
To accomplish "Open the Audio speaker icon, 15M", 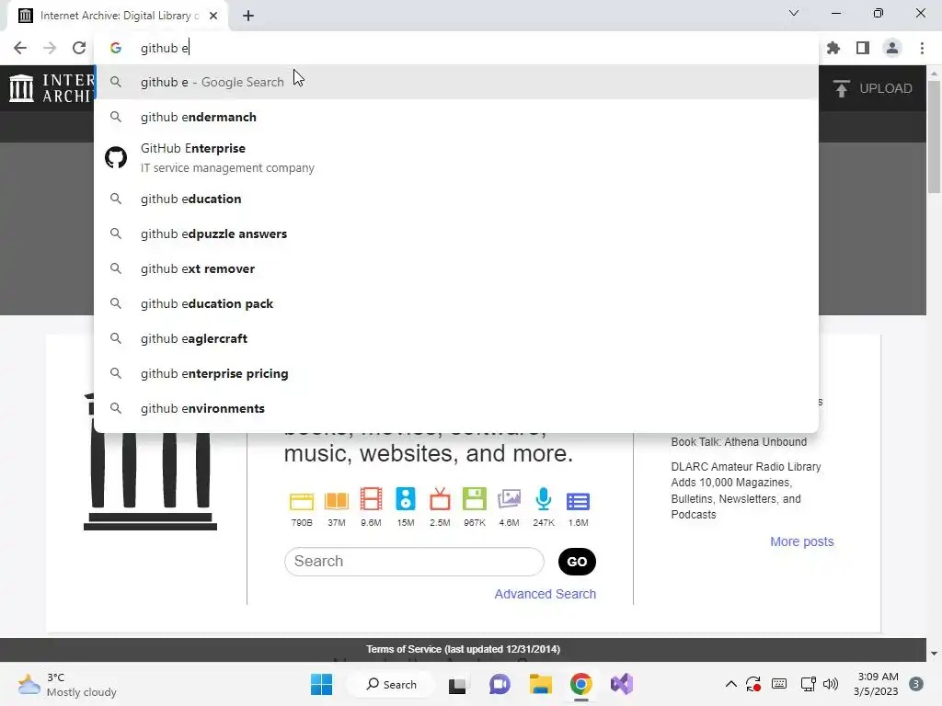I will tap(406, 499).
